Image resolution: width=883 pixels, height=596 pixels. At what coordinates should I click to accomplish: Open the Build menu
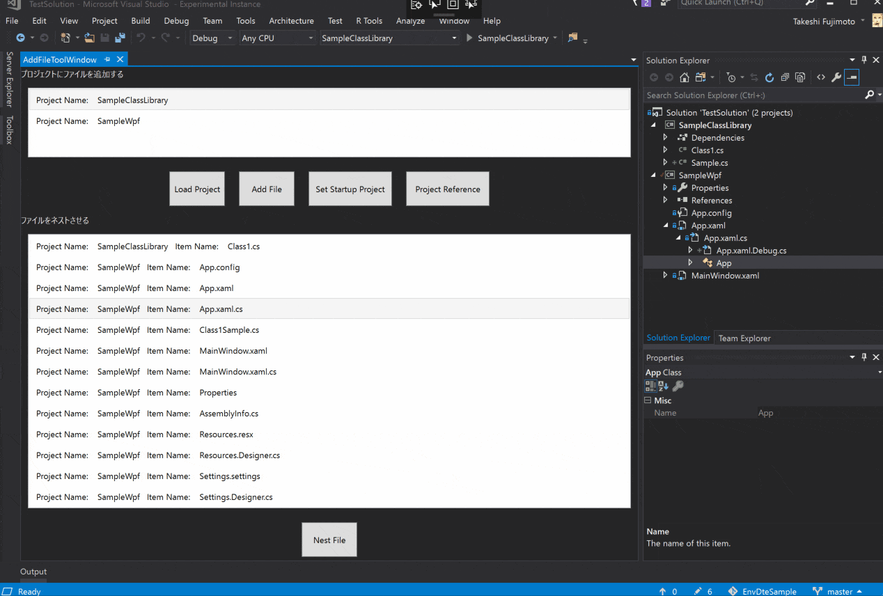pos(141,21)
